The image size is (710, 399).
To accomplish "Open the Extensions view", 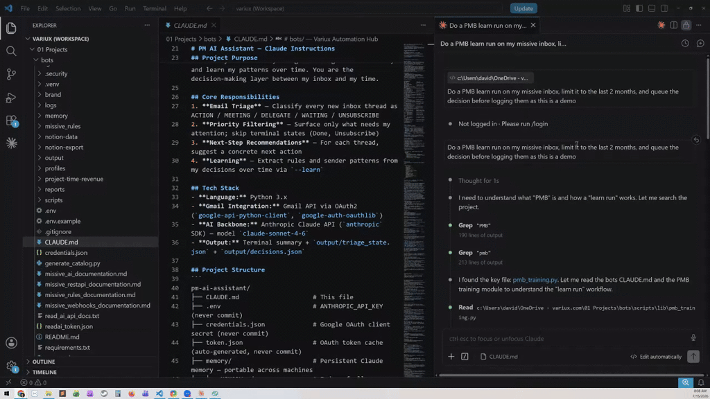I will pyautogui.click(x=11, y=121).
